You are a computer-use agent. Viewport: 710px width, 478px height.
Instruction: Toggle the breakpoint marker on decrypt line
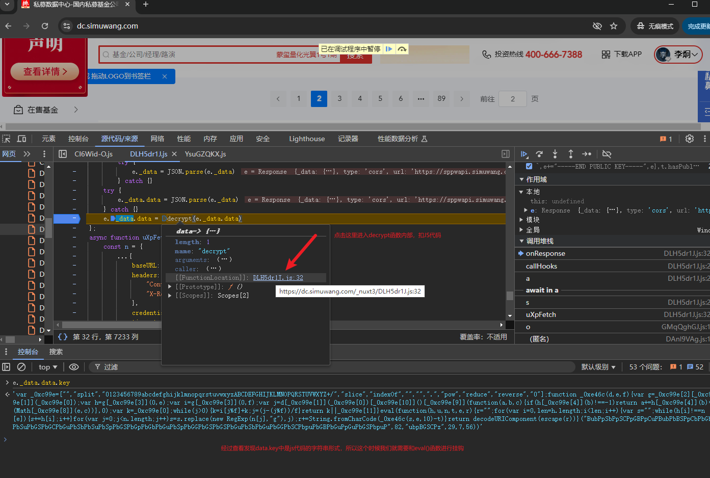[67, 219]
